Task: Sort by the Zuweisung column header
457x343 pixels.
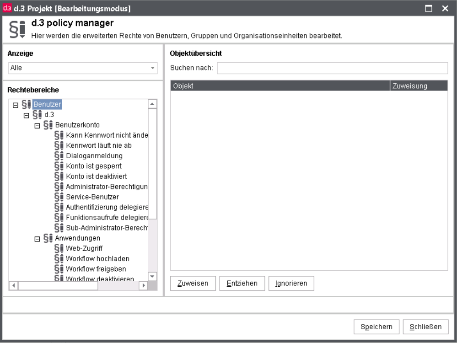Action: [419, 86]
